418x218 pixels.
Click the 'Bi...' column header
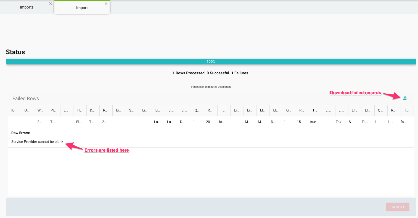point(119,110)
